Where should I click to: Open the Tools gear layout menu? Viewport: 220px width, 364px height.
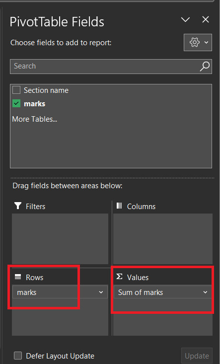pyautogui.click(x=198, y=43)
